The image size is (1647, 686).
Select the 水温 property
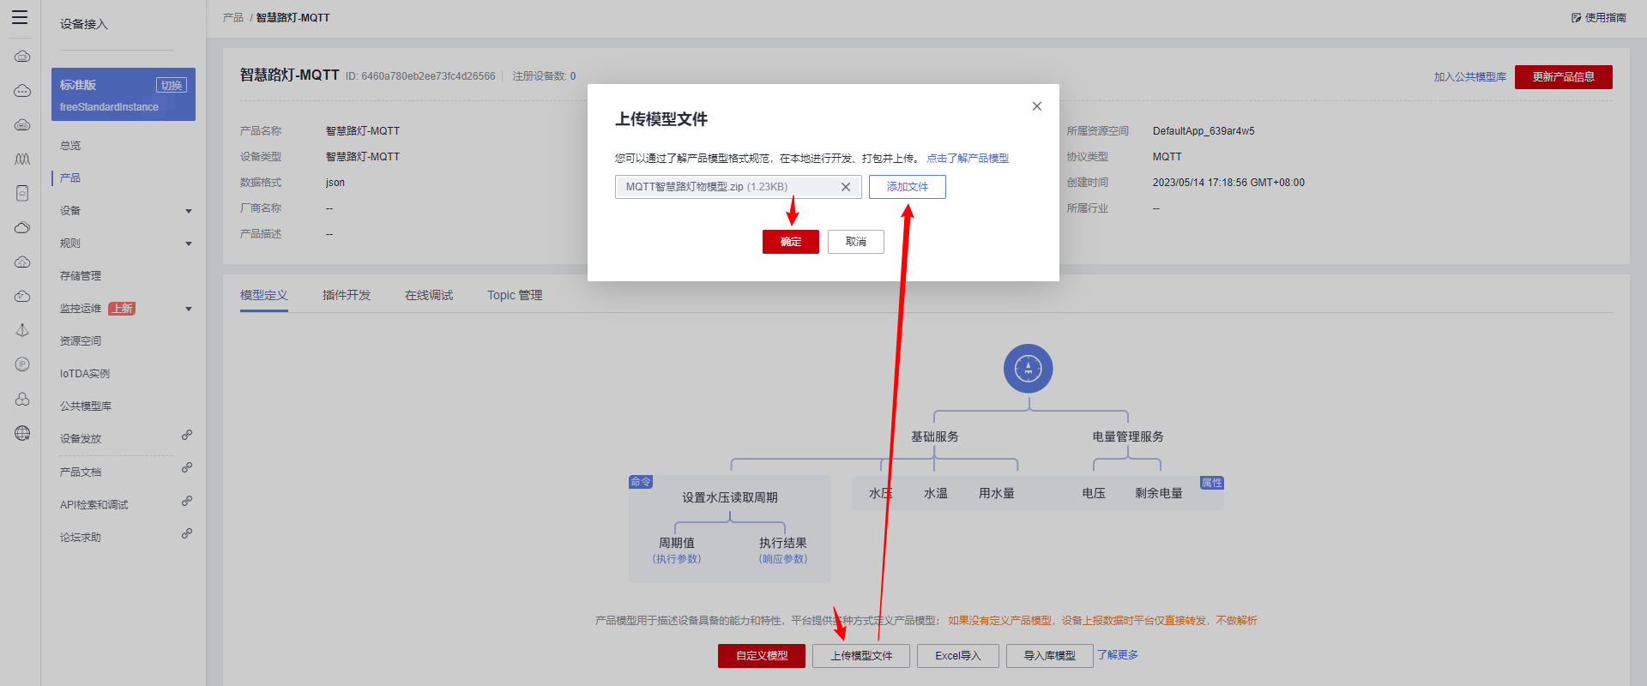tap(936, 493)
